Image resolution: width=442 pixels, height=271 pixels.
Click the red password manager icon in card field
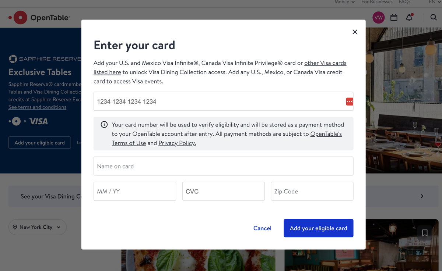click(x=349, y=101)
